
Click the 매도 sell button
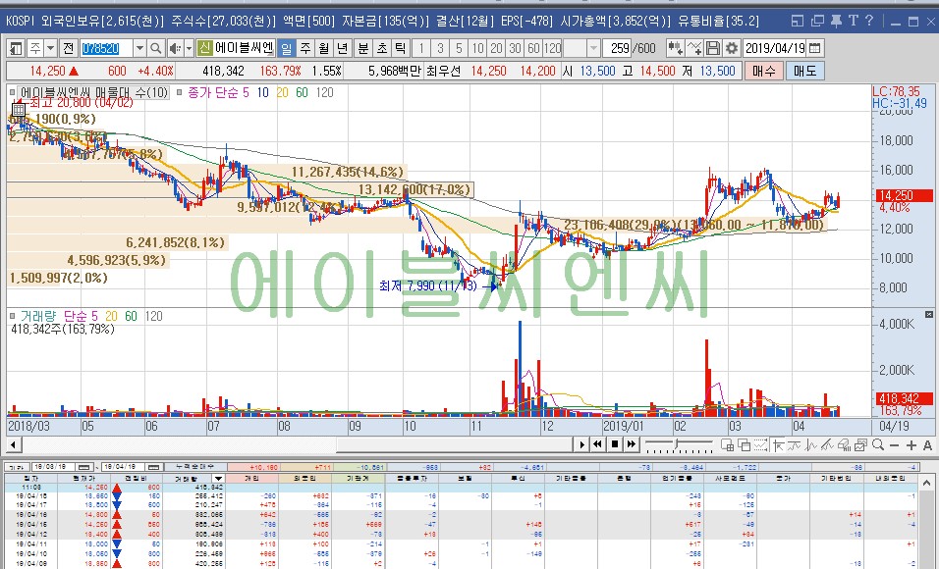[x=804, y=71]
